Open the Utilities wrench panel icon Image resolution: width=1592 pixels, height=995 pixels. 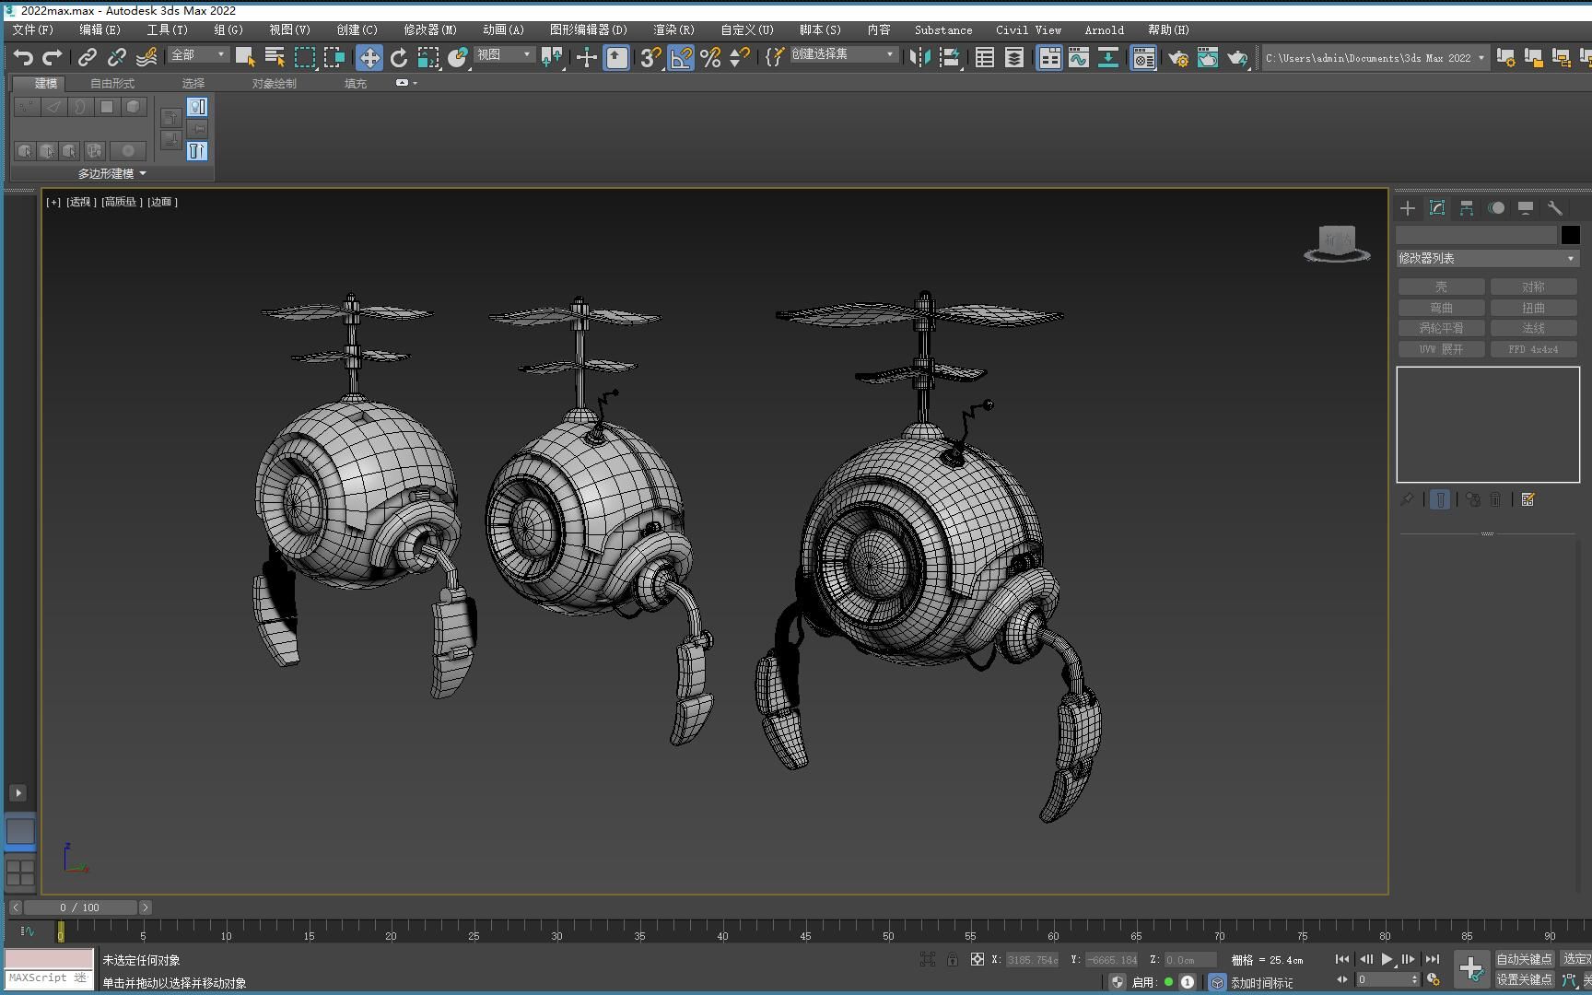coord(1555,208)
